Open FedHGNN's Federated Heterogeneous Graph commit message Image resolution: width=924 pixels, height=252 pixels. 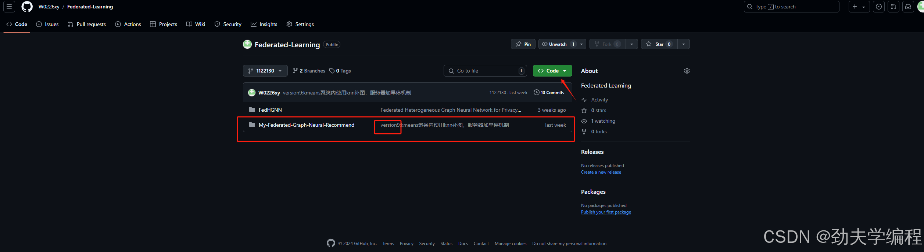click(451, 110)
